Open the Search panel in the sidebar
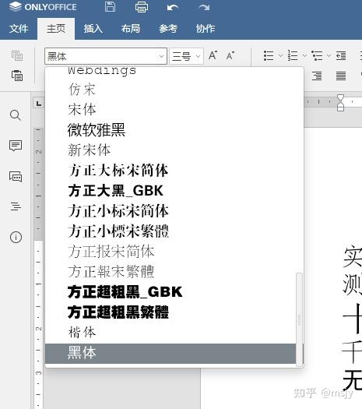This screenshot has width=362, height=409. 16,115
